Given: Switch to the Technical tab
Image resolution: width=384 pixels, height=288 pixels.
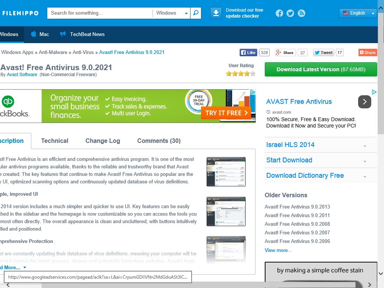Looking at the screenshot, I should click(x=55, y=141).
